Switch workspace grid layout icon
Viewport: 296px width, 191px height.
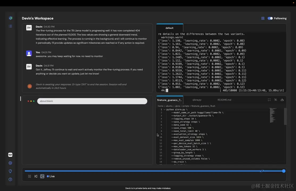[x=263, y=18]
